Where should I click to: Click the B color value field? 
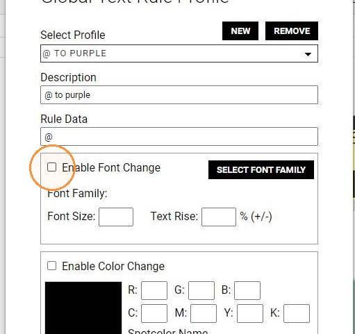247,290
